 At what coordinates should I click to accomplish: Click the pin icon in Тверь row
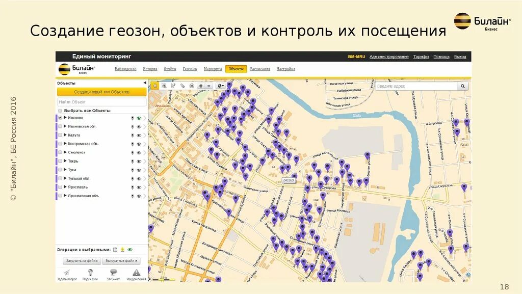tap(133, 162)
